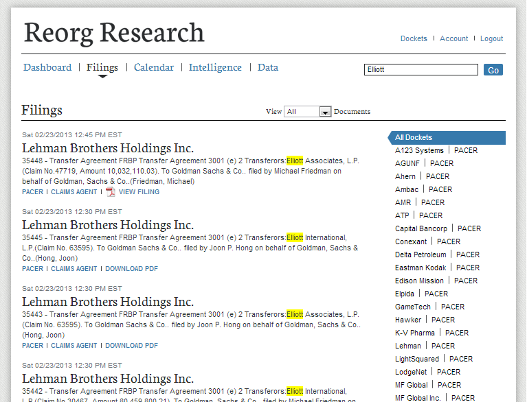Go to the Data tab
527x402 pixels.
[268, 67]
